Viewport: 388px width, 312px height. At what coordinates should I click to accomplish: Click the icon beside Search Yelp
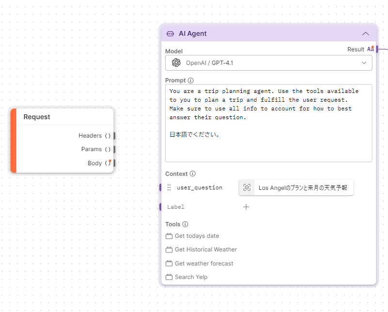(x=169, y=277)
